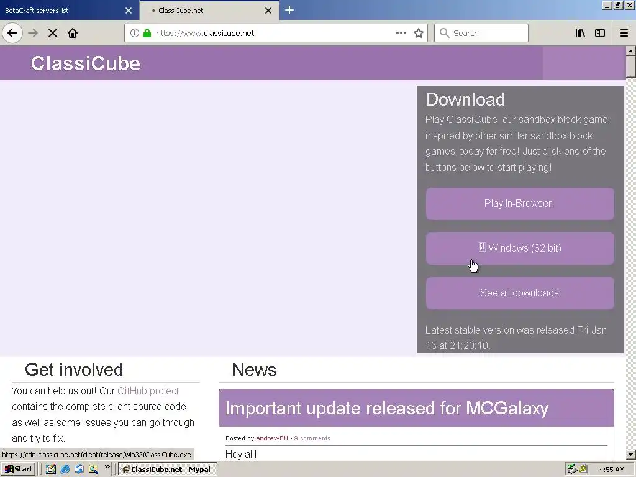Click the second system tray icon
This screenshot has height=477, width=636.
click(583, 469)
